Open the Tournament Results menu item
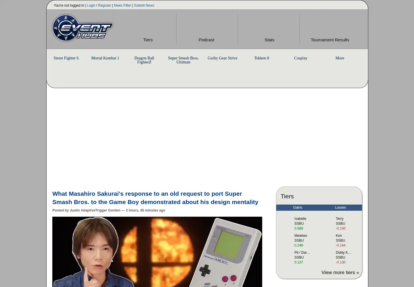This screenshot has width=414, height=287. pyautogui.click(x=330, y=40)
